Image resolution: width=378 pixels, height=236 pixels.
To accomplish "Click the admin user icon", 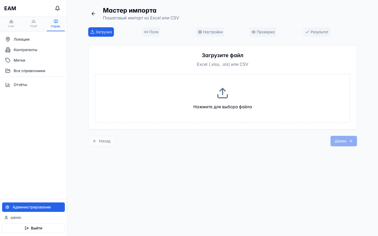I will (6, 218).
